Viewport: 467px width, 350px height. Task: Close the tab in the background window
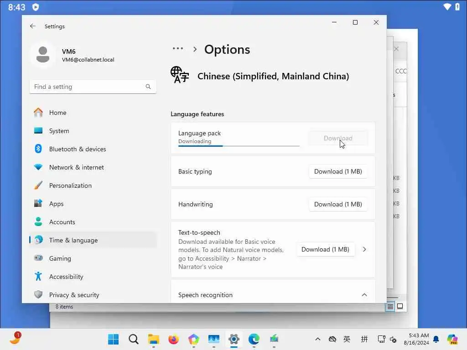point(396,49)
